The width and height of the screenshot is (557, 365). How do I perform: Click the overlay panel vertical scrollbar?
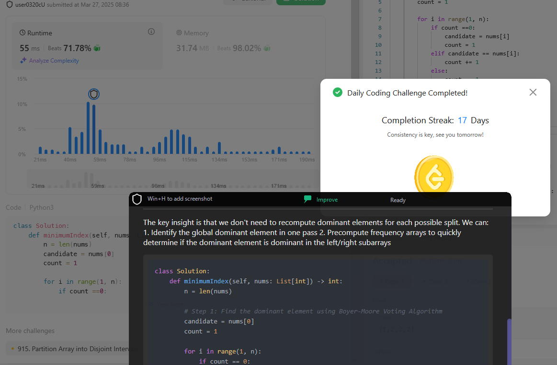[509, 342]
